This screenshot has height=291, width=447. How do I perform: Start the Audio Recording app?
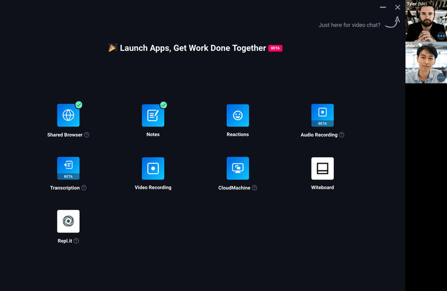322,115
